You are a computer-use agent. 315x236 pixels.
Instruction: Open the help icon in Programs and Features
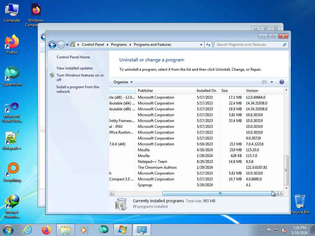click(x=282, y=82)
